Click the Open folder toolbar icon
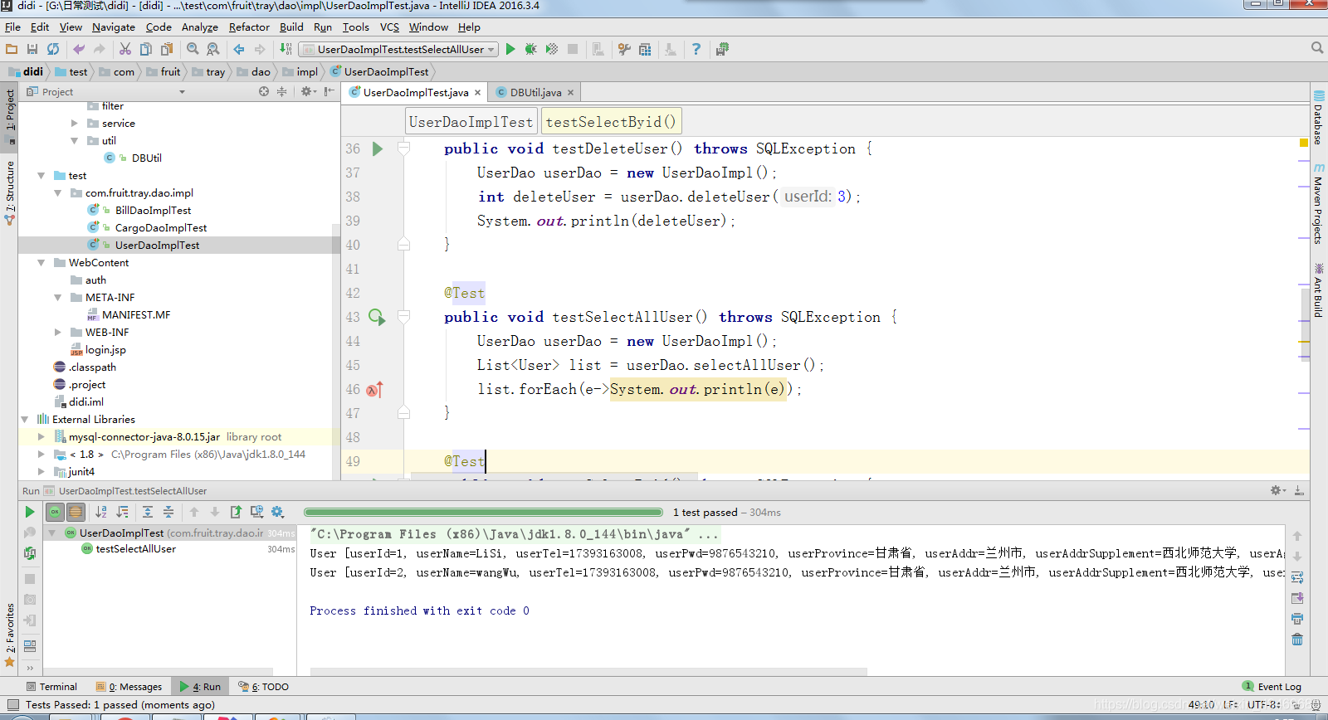The height and width of the screenshot is (720, 1328). click(x=12, y=49)
